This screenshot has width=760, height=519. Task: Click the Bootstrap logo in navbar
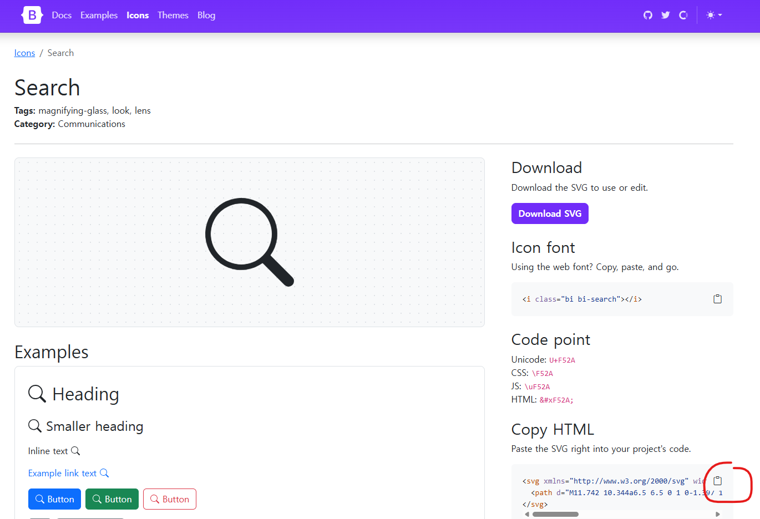click(x=32, y=15)
